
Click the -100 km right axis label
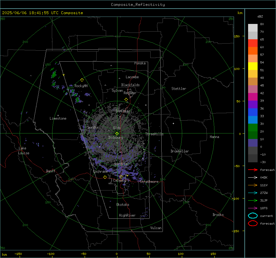(x=236, y=198)
